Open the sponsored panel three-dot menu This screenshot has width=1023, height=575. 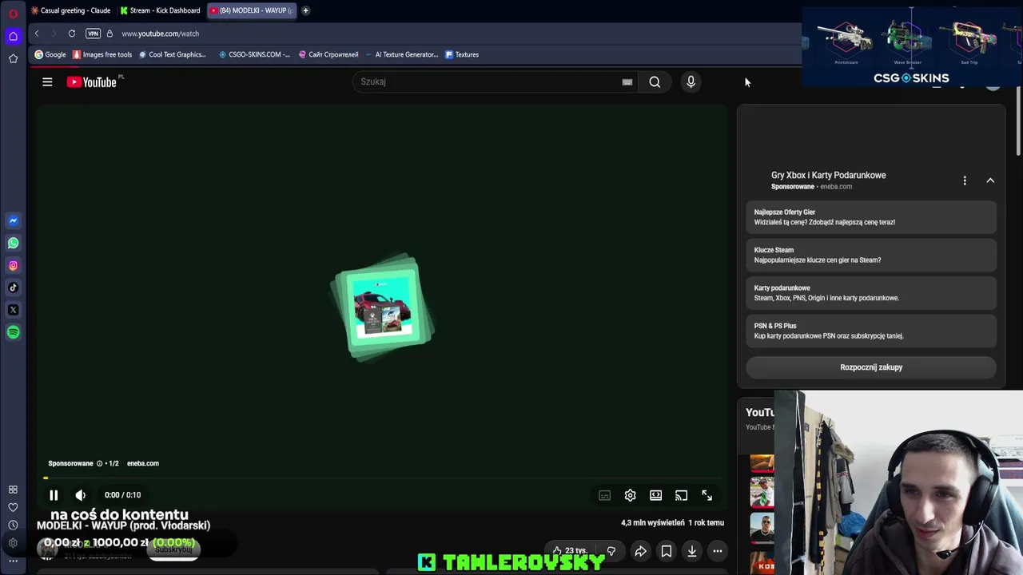coord(965,180)
